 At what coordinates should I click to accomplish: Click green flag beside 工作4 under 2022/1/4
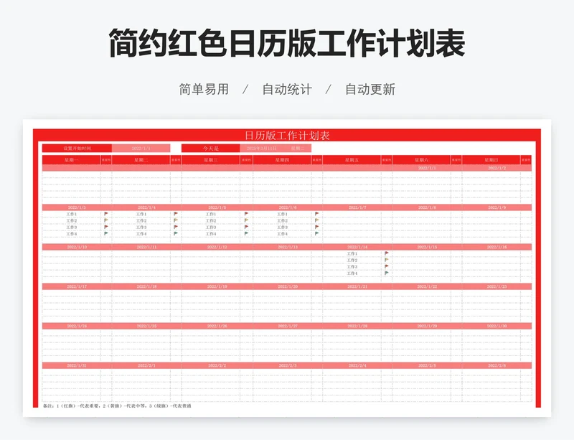tap(176, 233)
